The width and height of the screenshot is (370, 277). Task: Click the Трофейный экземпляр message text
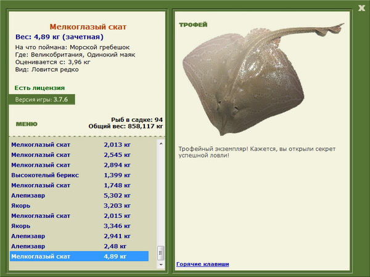click(257, 152)
